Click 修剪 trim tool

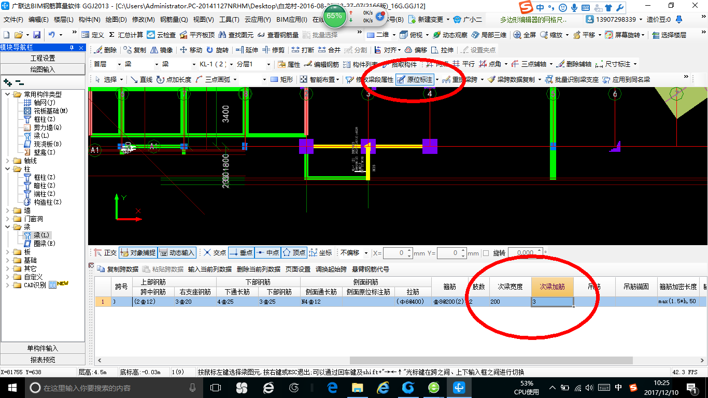(273, 50)
